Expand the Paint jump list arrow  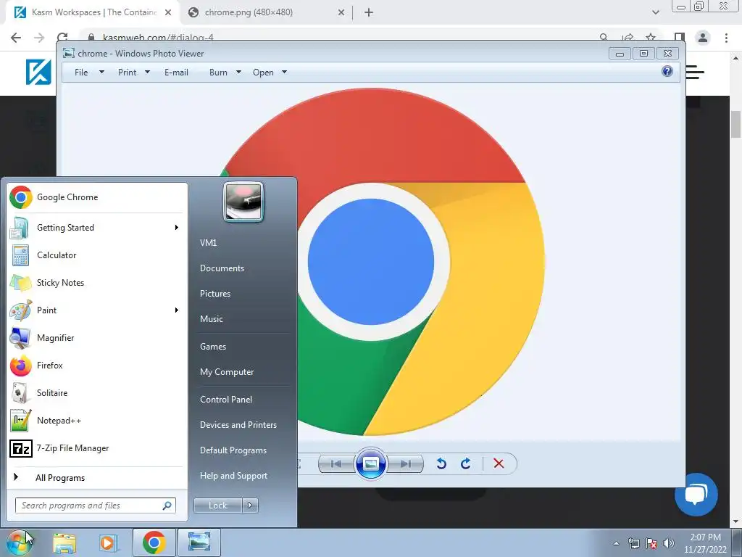click(177, 310)
